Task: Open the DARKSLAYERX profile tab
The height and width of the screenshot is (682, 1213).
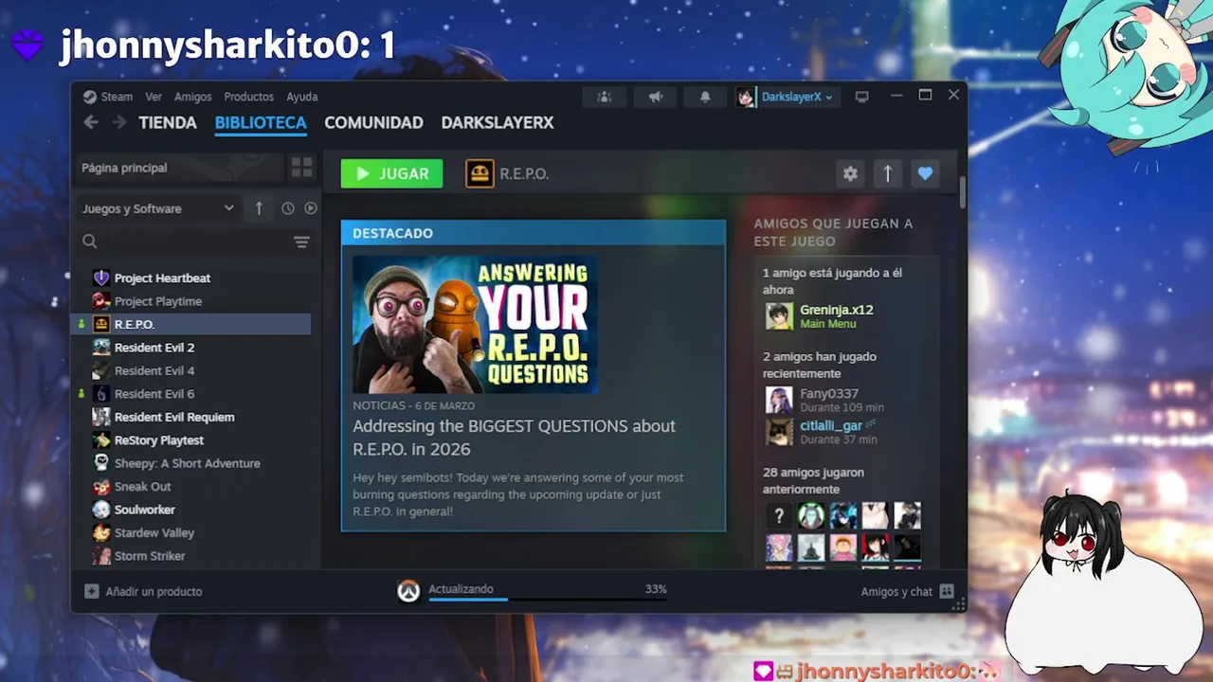Action: [498, 123]
